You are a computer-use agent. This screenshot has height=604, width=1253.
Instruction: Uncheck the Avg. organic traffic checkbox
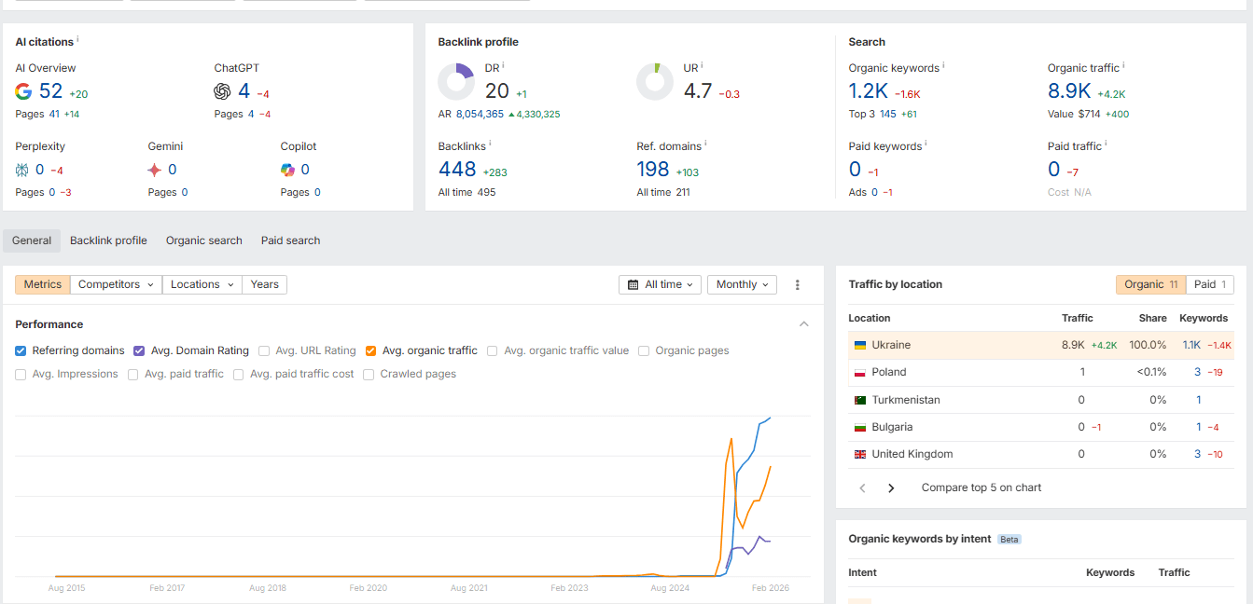[x=371, y=350]
